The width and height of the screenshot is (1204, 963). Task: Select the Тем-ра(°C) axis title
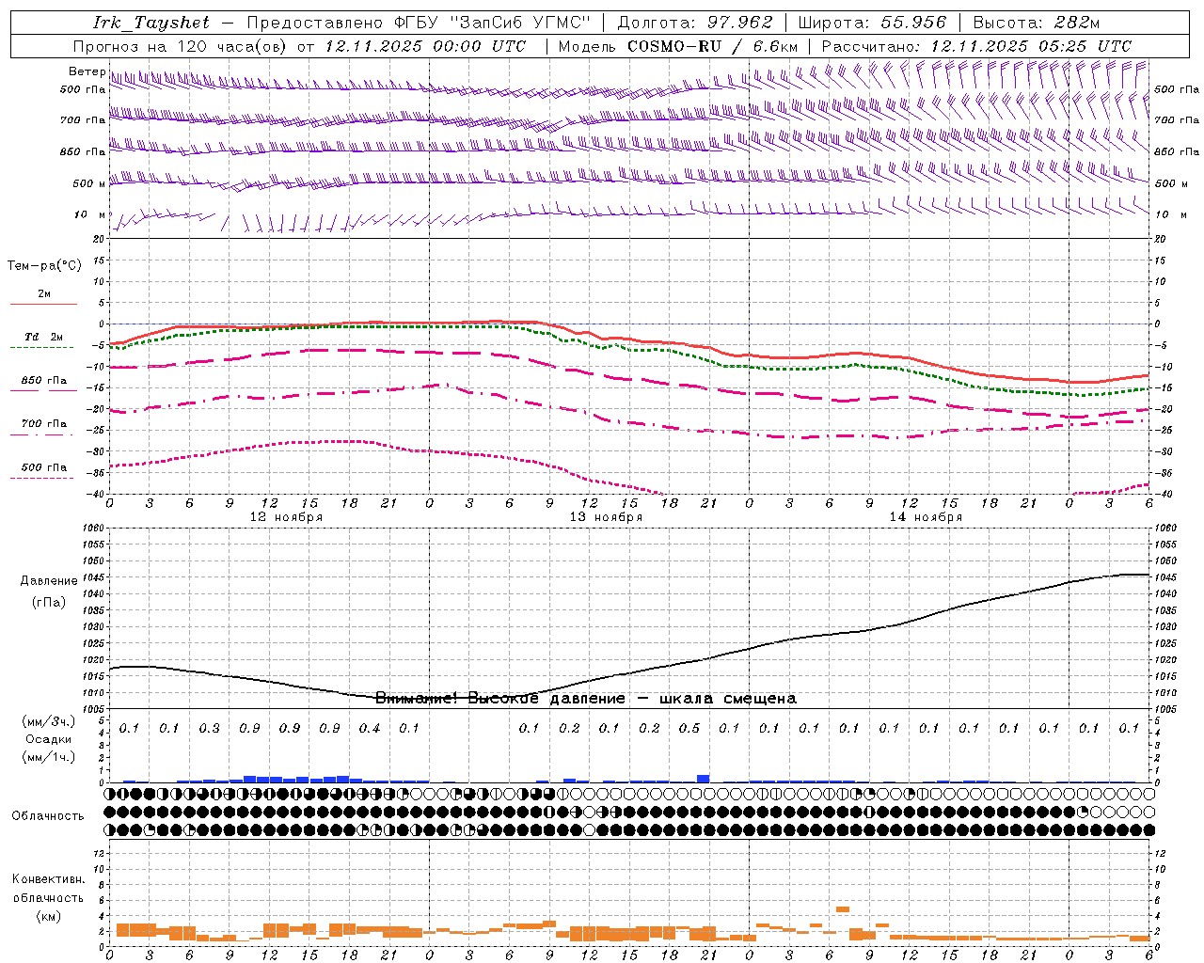[44, 265]
